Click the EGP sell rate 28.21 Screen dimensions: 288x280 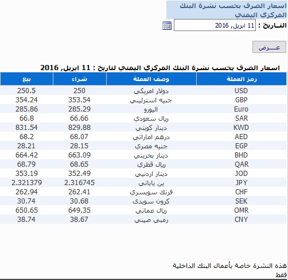coord(26,146)
